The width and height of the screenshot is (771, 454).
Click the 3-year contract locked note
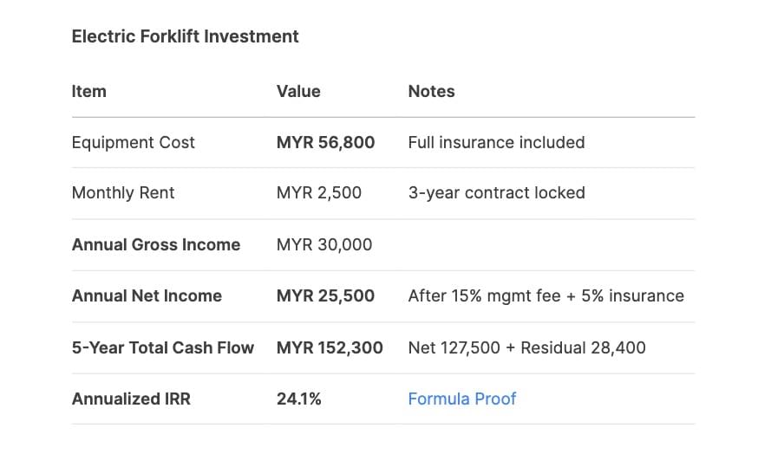tap(497, 192)
